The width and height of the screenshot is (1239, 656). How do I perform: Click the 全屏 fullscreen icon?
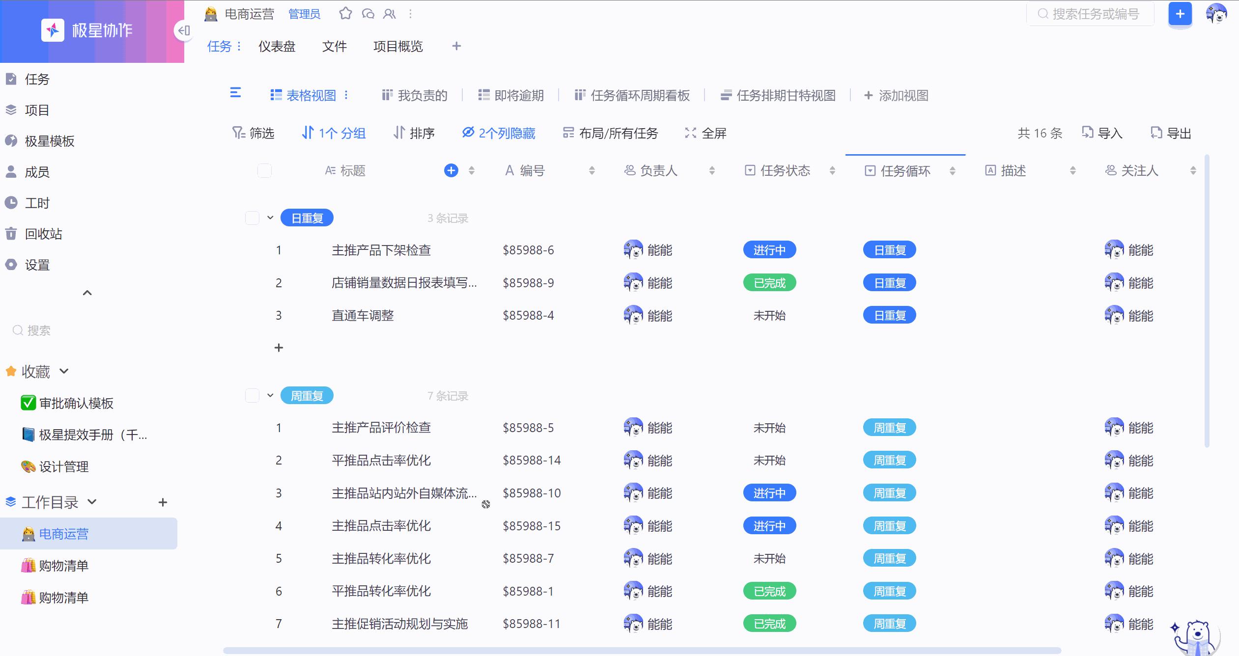690,133
